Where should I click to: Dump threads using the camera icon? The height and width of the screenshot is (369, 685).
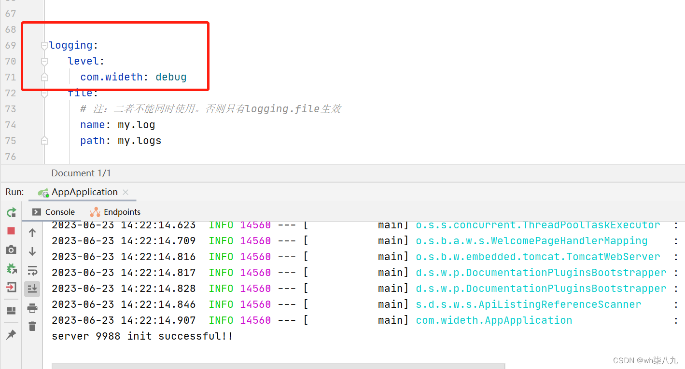[x=11, y=250]
